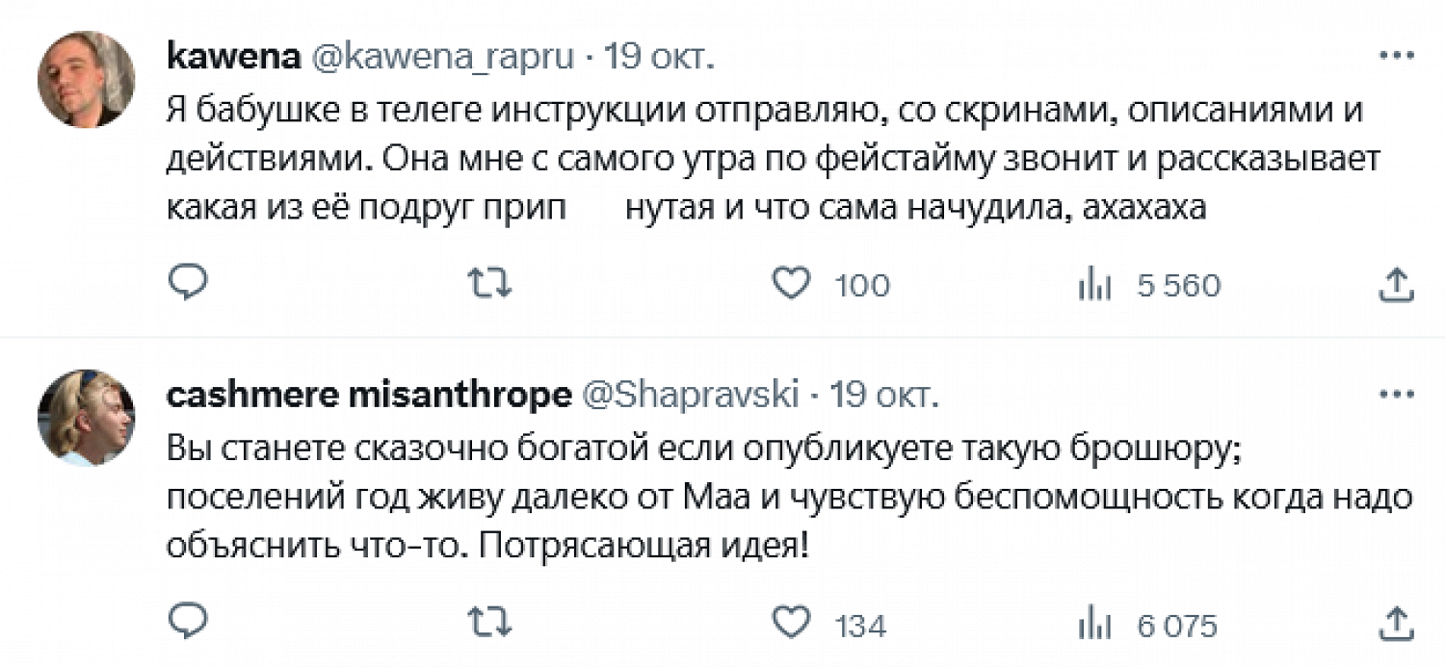The height and width of the screenshot is (668, 1445).
Task: Like kawena's tweet with 100 likes
Action: click(x=792, y=284)
